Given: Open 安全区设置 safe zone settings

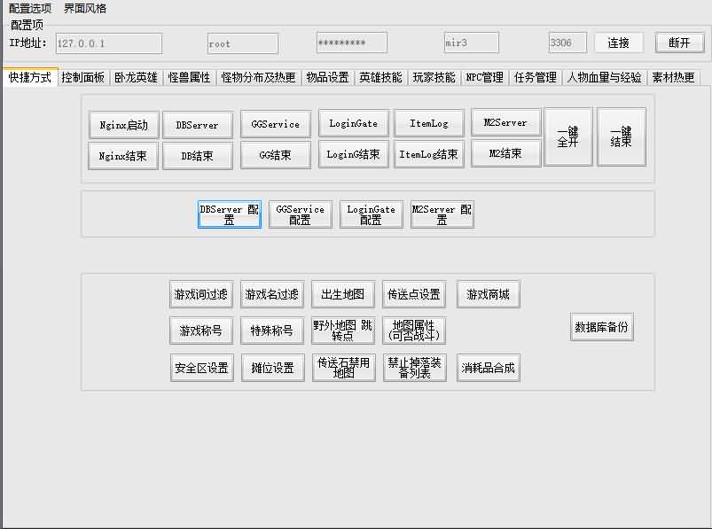Looking at the screenshot, I should click(x=200, y=367).
